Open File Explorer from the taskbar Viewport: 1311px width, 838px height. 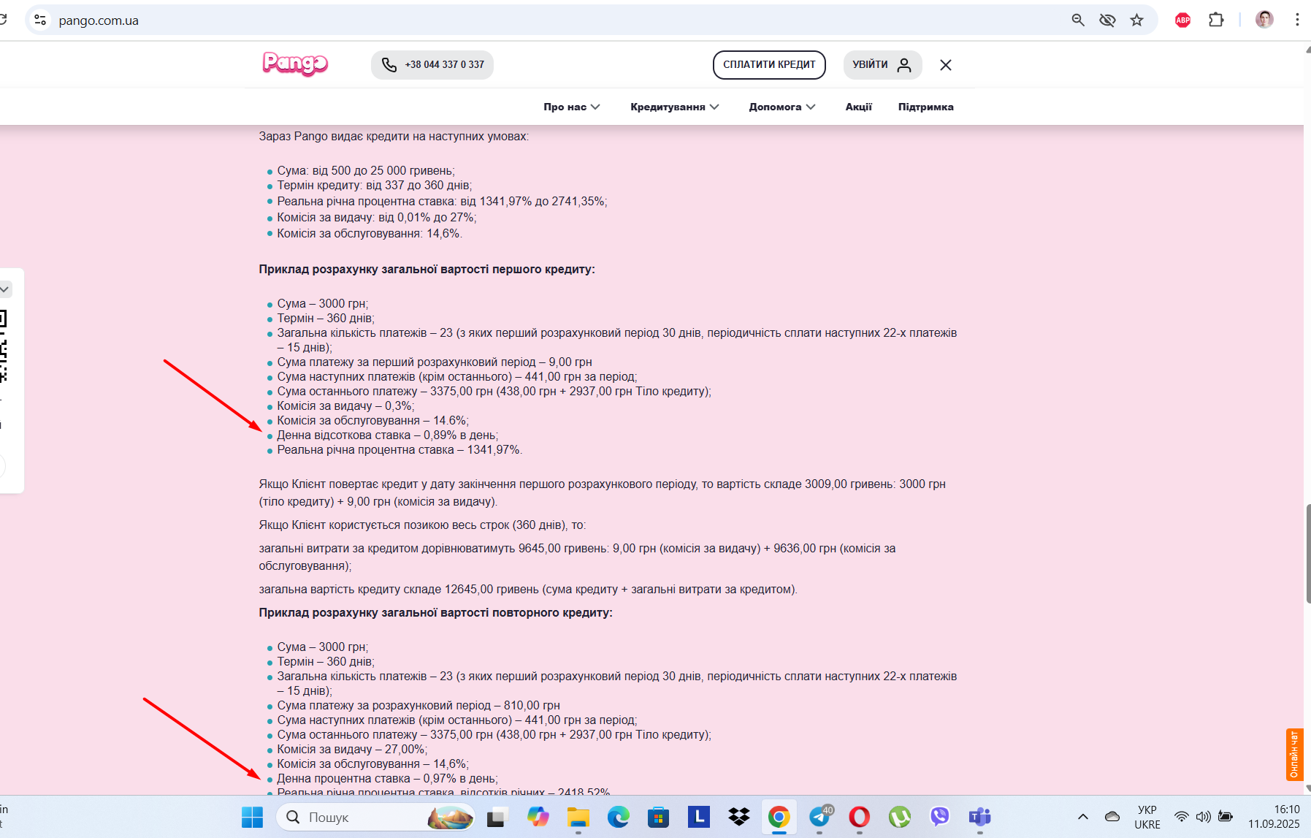click(x=578, y=817)
